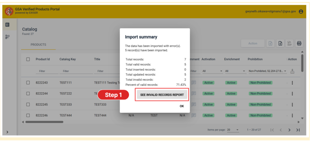Open the three-dot menu for row 8222244
This screenshot has height=141, width=310.
pos(292,94)
